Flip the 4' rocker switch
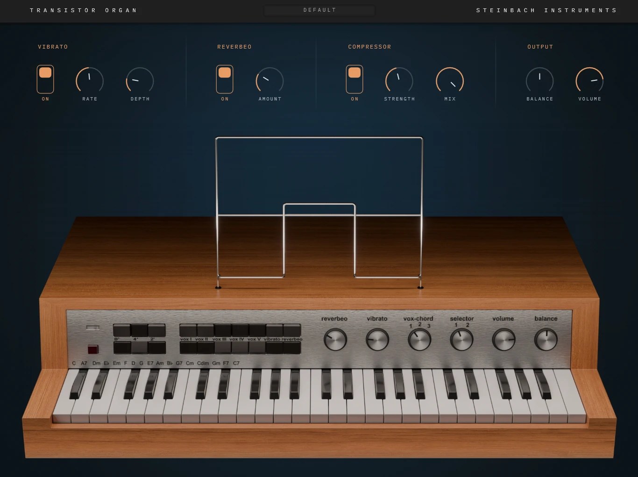Screen dimensions: 638x477 (x=139, y=339)
